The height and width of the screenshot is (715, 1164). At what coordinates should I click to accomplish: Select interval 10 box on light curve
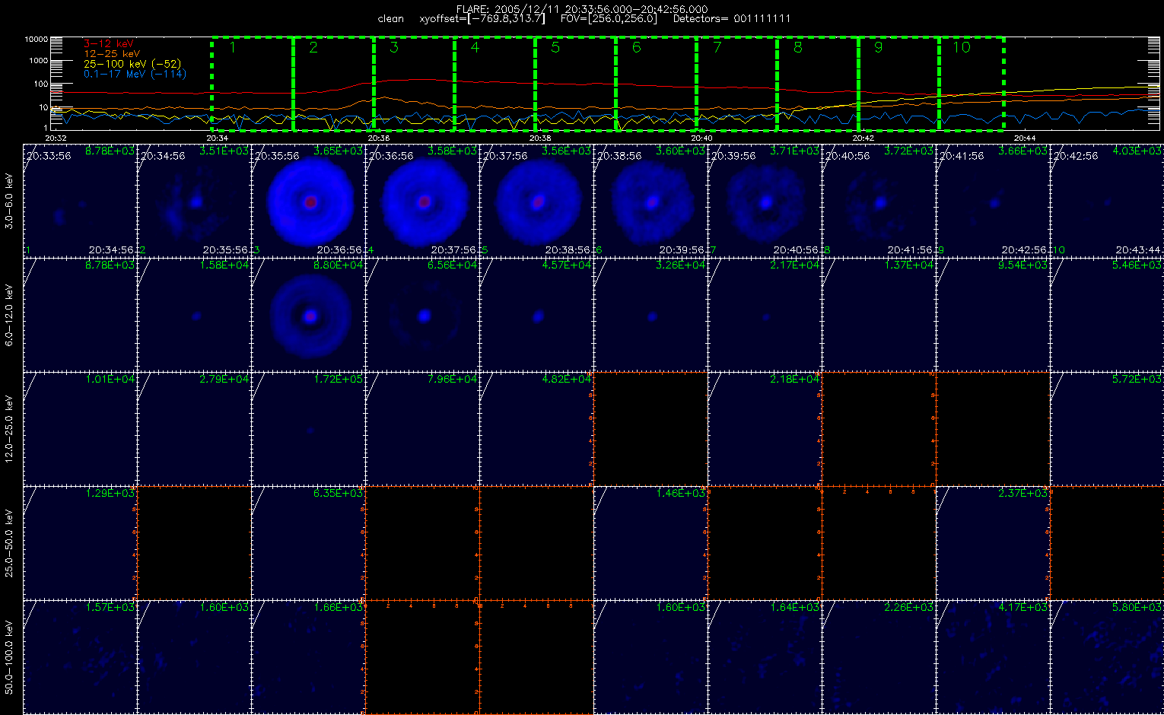(972, 83)
